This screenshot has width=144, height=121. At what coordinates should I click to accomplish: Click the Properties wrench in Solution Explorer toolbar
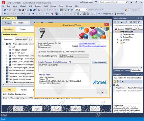tap(139, 22)
